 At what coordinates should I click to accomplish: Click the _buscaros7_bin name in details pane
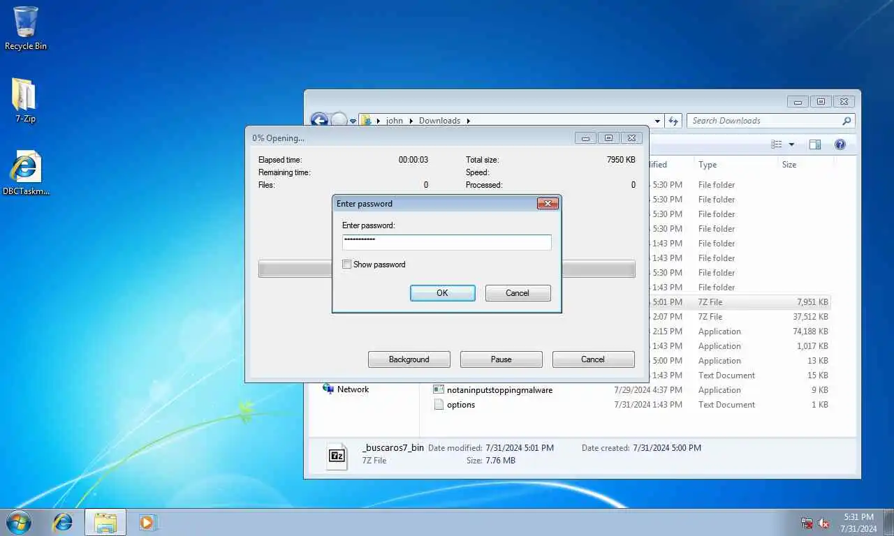point(393,447)
